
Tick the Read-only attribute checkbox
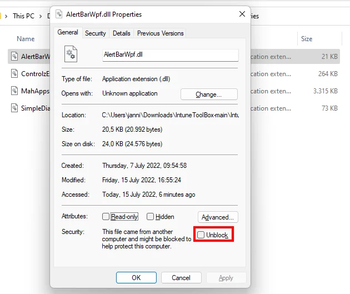[x=106, y=216]
